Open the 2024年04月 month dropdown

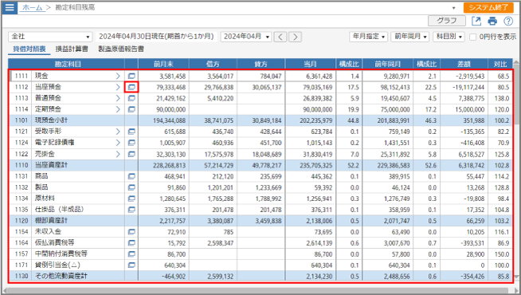pyautogui.click(x=246, y=37)
